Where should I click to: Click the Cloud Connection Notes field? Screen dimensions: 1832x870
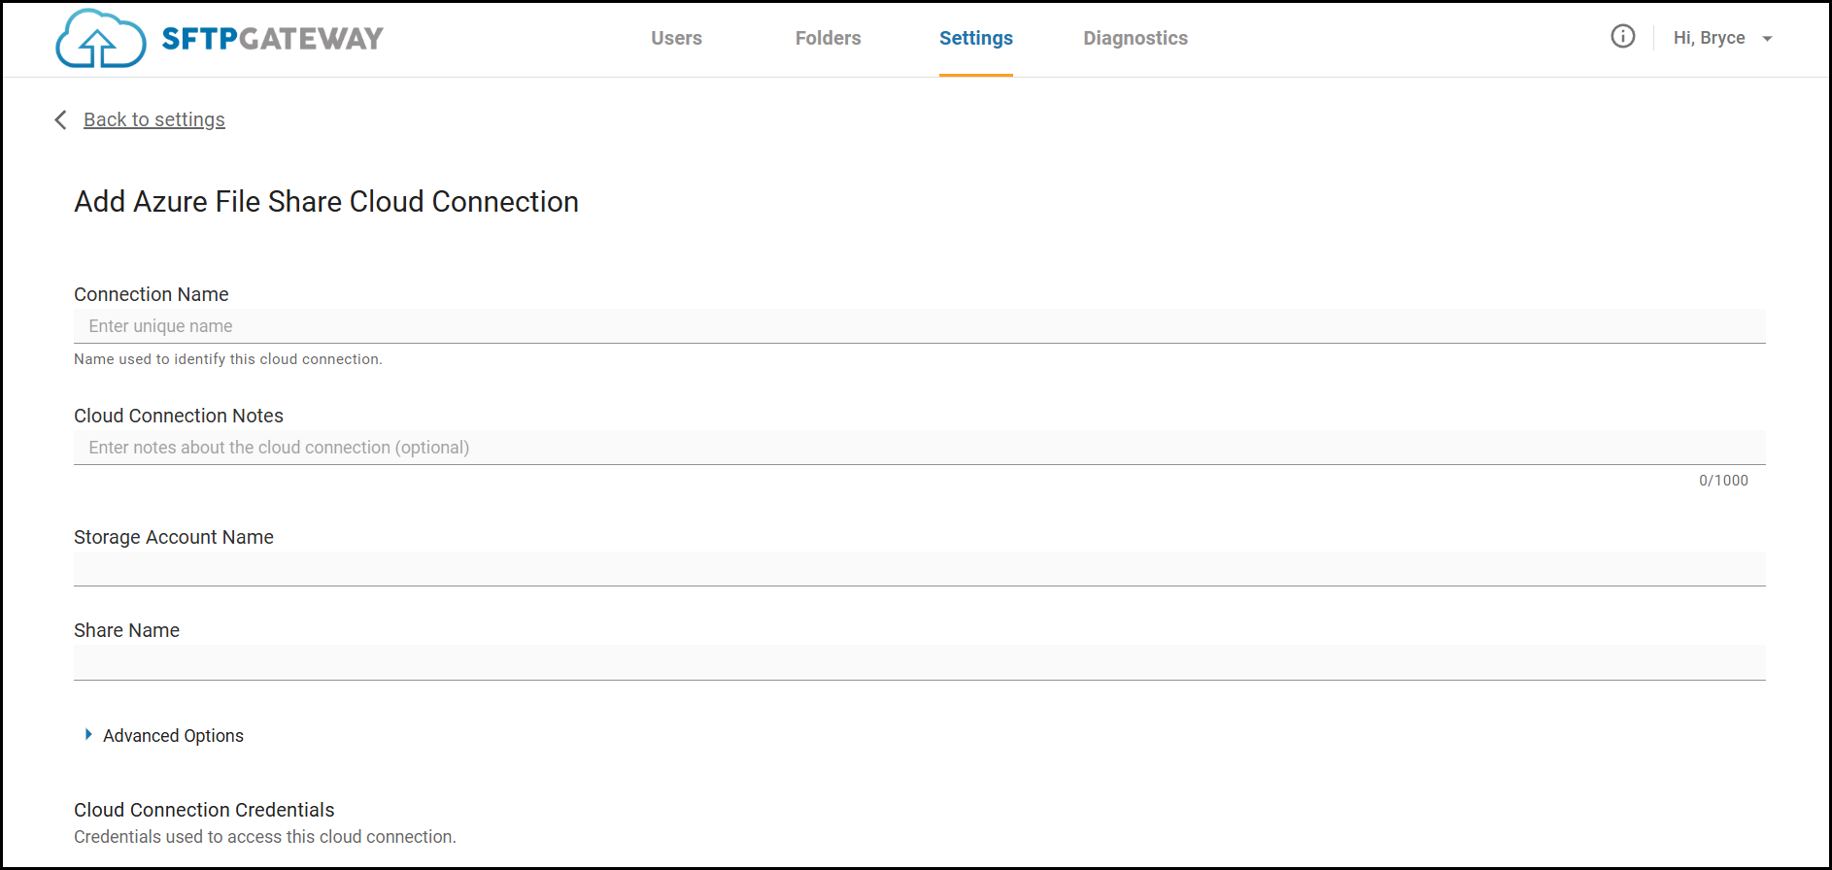pos(919,448)
